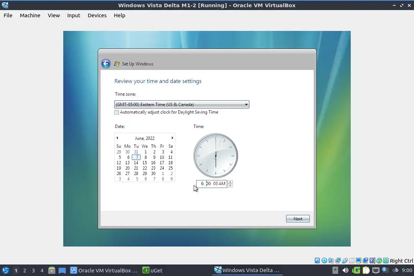Open the File menu
414x276 pixels.
[8, 15]
